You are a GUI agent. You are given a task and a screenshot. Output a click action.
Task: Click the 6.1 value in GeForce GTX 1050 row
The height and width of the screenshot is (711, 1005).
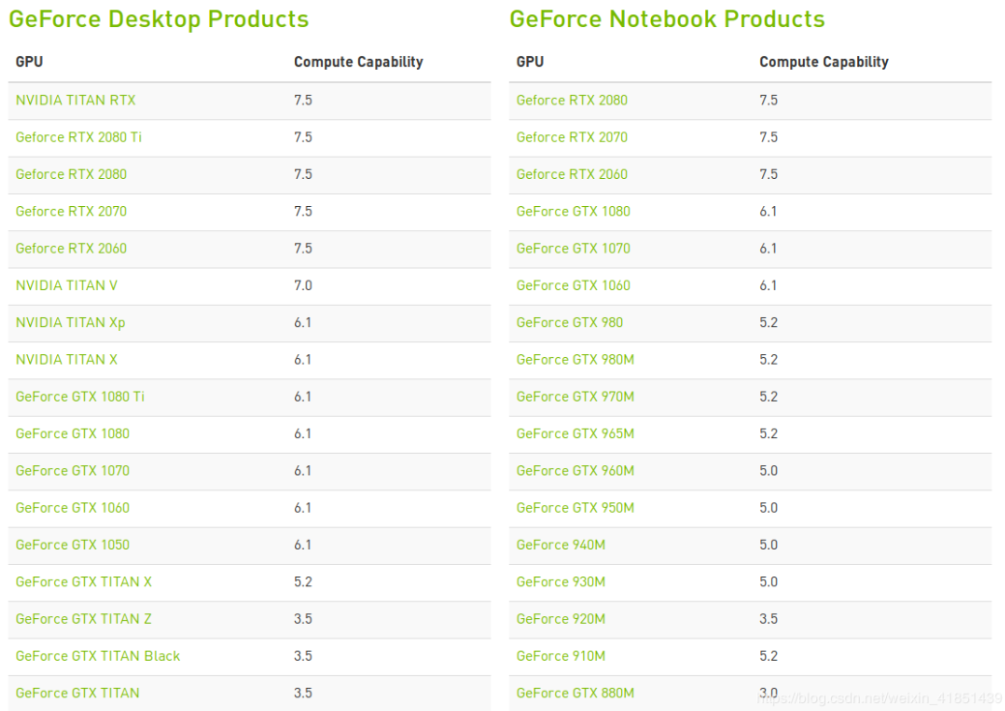[303, 545]
